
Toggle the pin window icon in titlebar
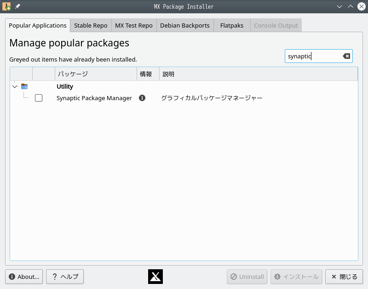coord(17,6)
